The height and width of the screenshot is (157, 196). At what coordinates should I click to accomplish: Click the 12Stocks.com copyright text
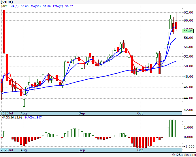(x=184, y=155)
